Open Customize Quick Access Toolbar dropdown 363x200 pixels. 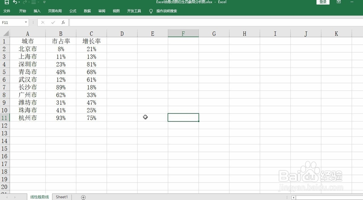point(44,2)
